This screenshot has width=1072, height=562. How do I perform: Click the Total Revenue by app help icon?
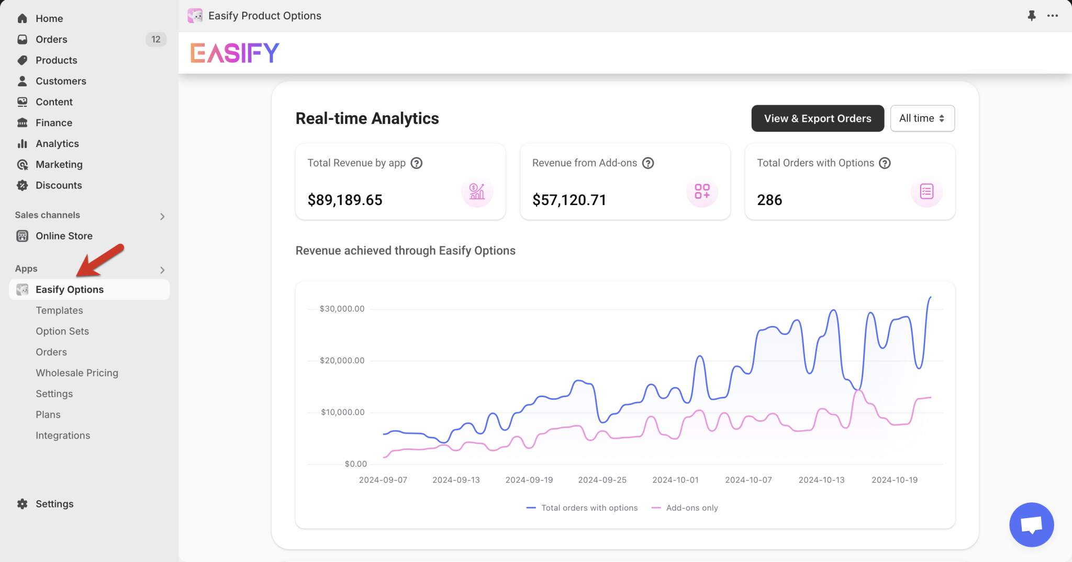click(416, 163)
